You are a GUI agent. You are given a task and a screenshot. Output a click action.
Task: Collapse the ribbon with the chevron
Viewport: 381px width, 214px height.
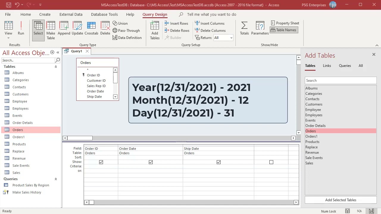[377, 45]
